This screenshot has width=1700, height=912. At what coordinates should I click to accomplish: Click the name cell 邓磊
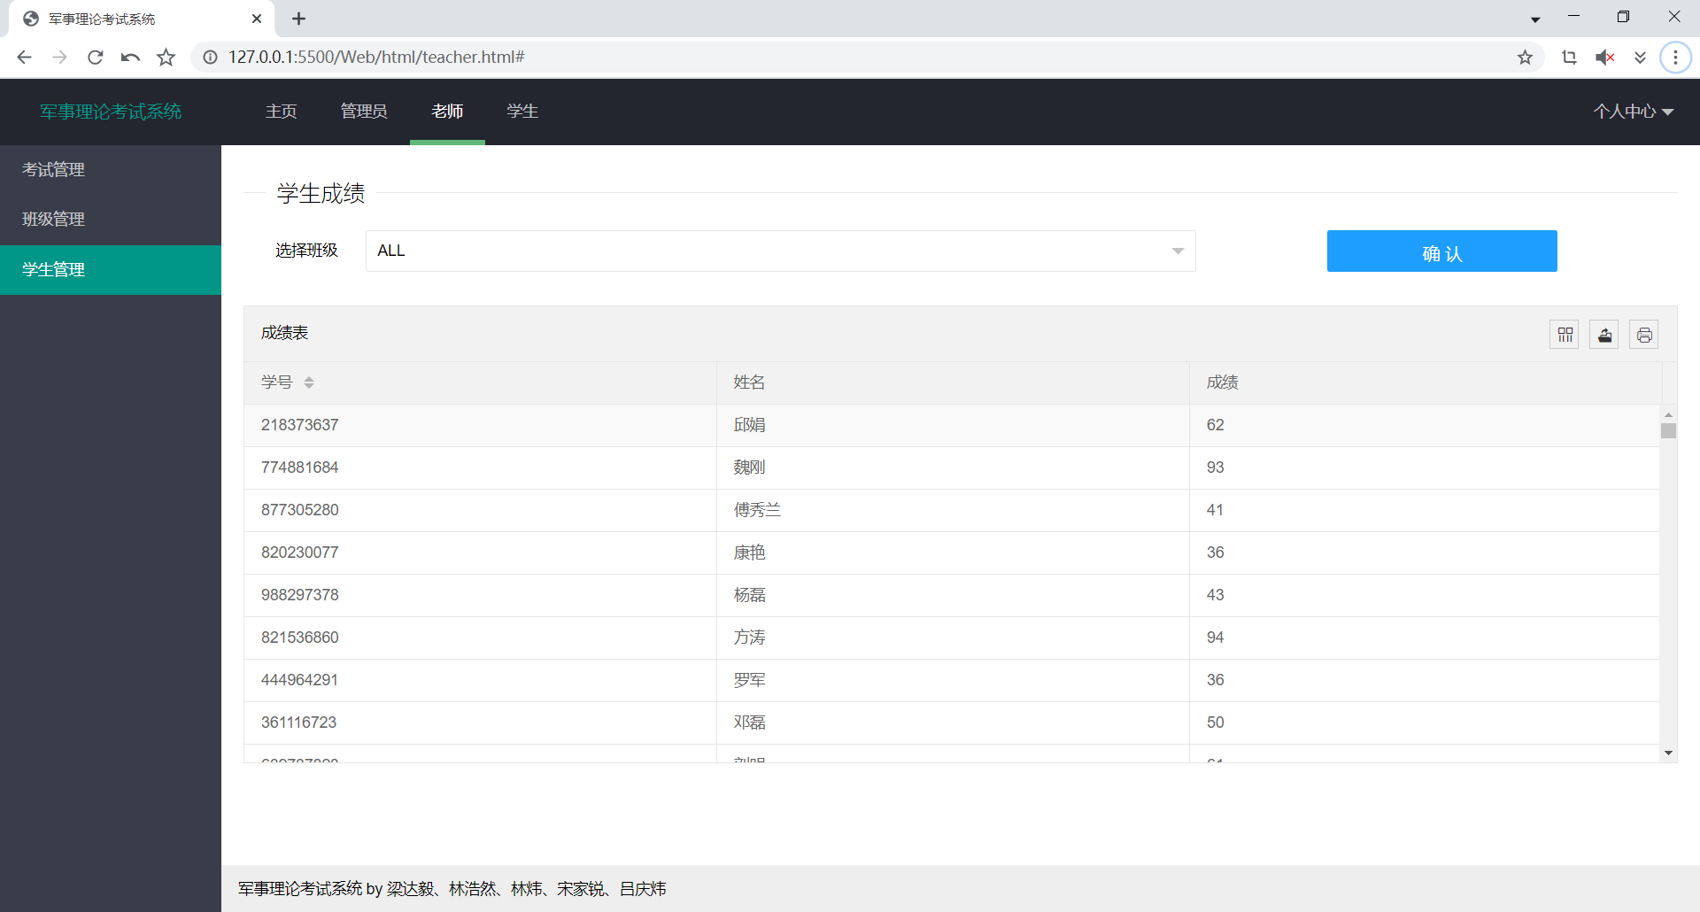pos(953,723)
